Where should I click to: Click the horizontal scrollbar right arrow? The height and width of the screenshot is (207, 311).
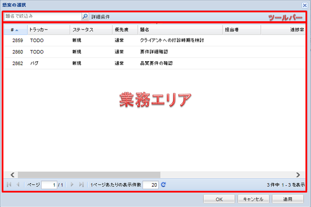(x=298, y=175)
